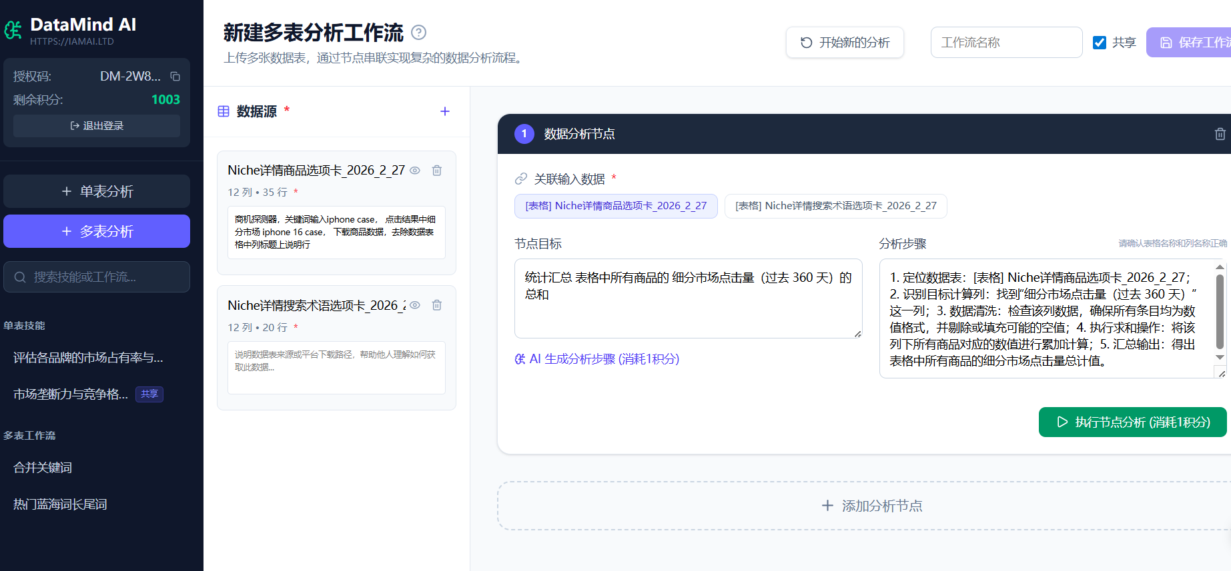Preview the Niche详情搜索术语选项卡 table via eye icon
Viewport: 1231px width, 571px height.
(x=415, y=305)
